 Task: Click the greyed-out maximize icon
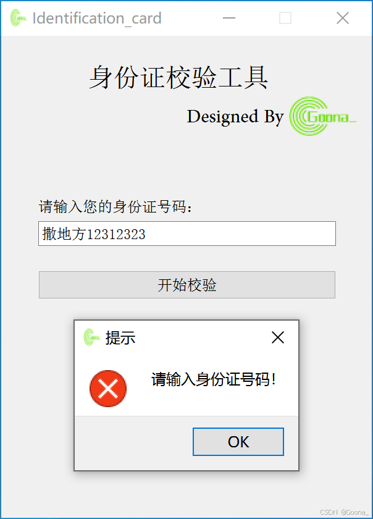point(285,18)
